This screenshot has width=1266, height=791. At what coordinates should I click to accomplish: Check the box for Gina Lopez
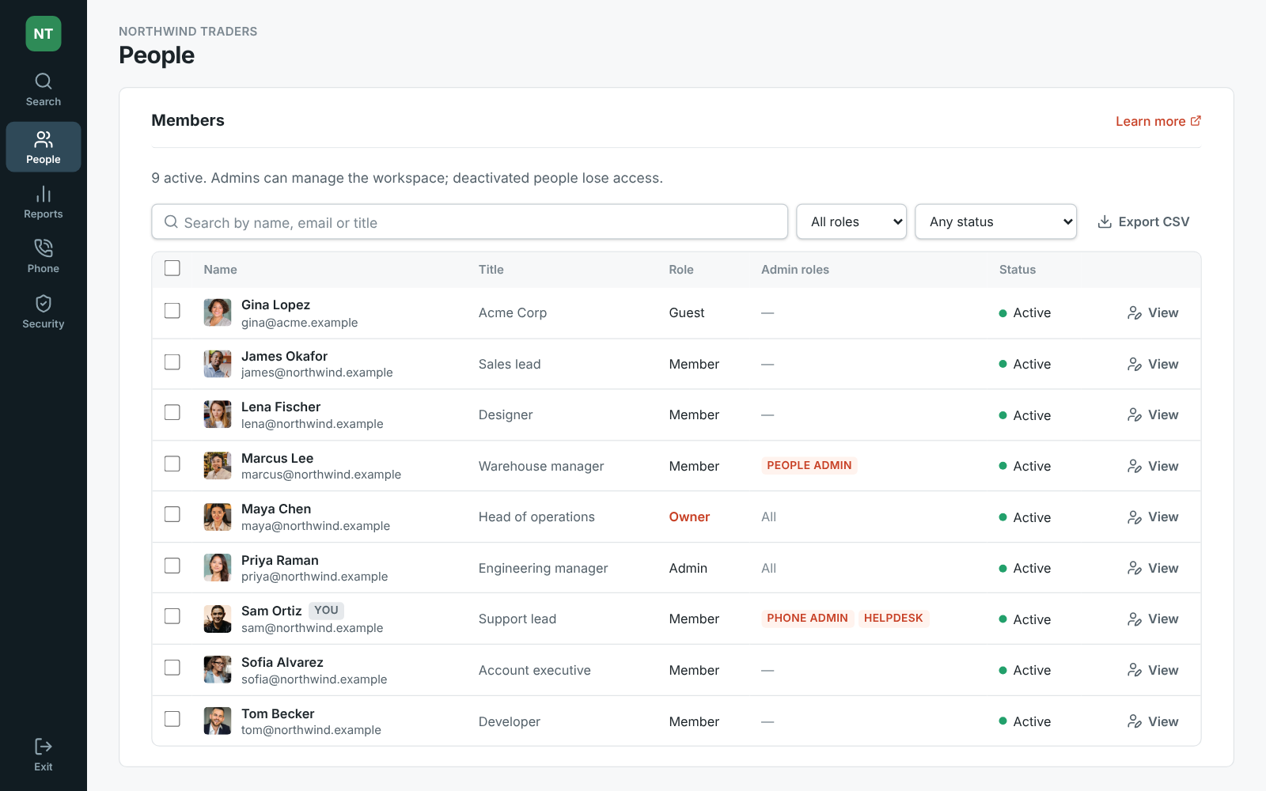point(172,311)
